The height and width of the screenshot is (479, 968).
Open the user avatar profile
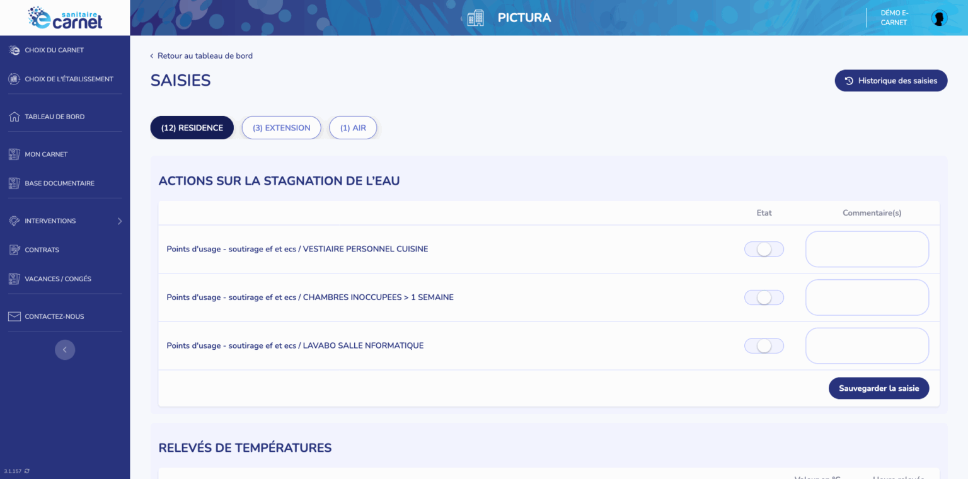tap(939, 18)
